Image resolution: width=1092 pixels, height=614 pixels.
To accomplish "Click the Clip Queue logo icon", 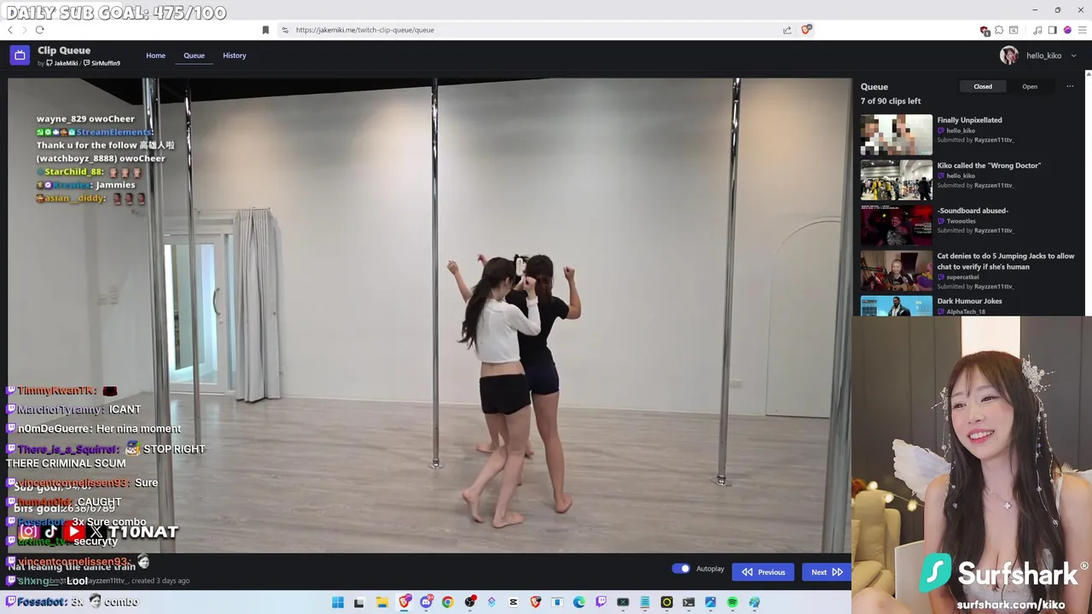I will [x=20, y=55].
